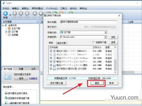Screen dimensions: 142x106
Task: Open the 个人中心(C) menu
Action: 51,8
